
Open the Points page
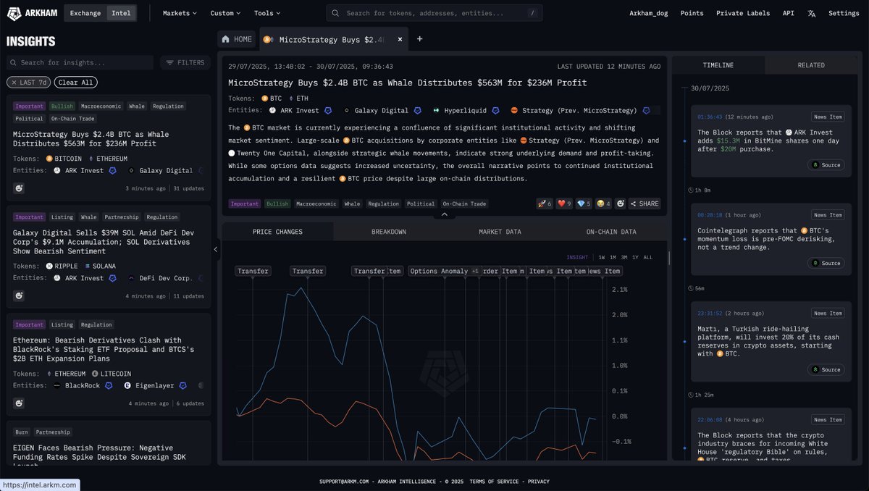coord(692,13)
